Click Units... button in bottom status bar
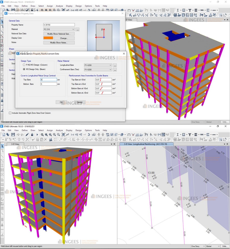Image resolution: width=230 pixels, height=249 pixels. [x=225, y=246]
